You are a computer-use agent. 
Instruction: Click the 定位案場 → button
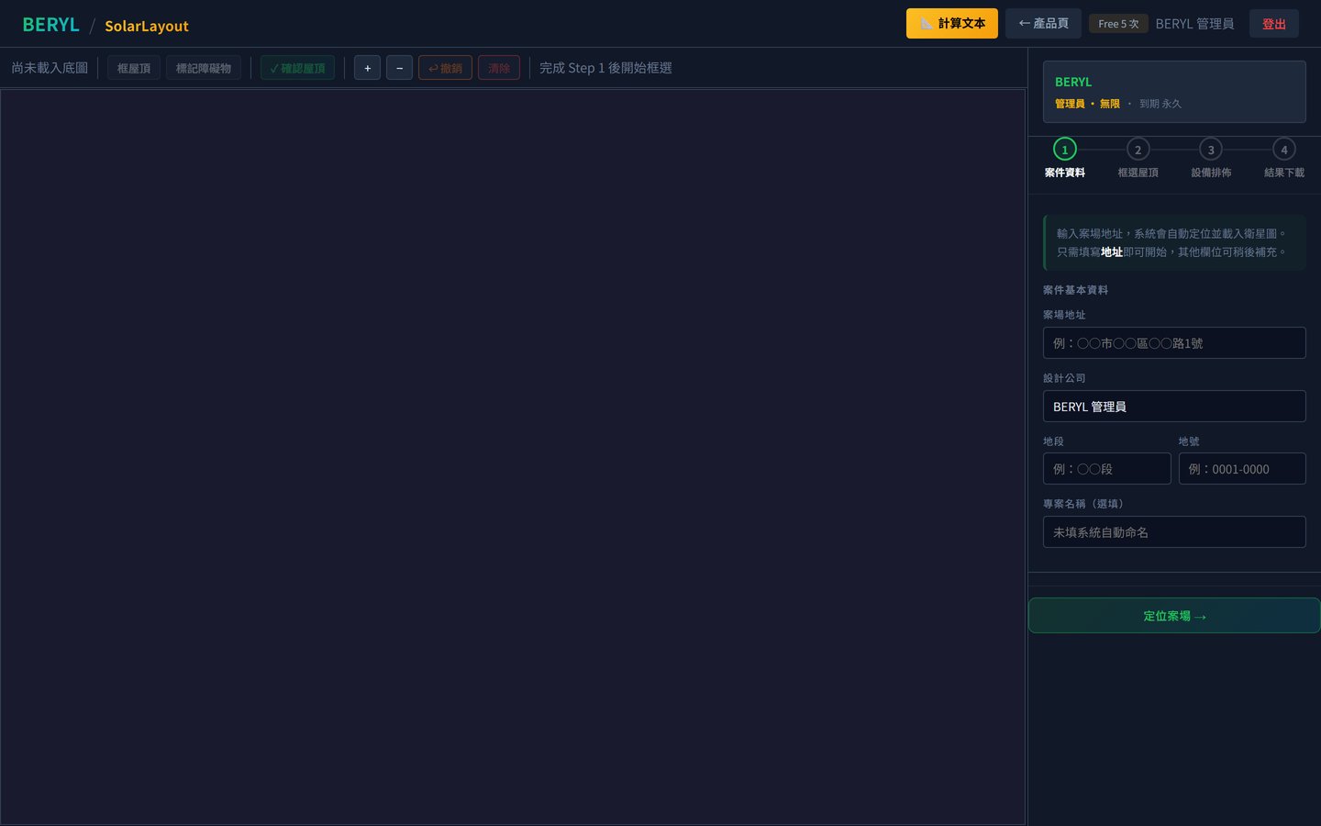pos(1174,616)
